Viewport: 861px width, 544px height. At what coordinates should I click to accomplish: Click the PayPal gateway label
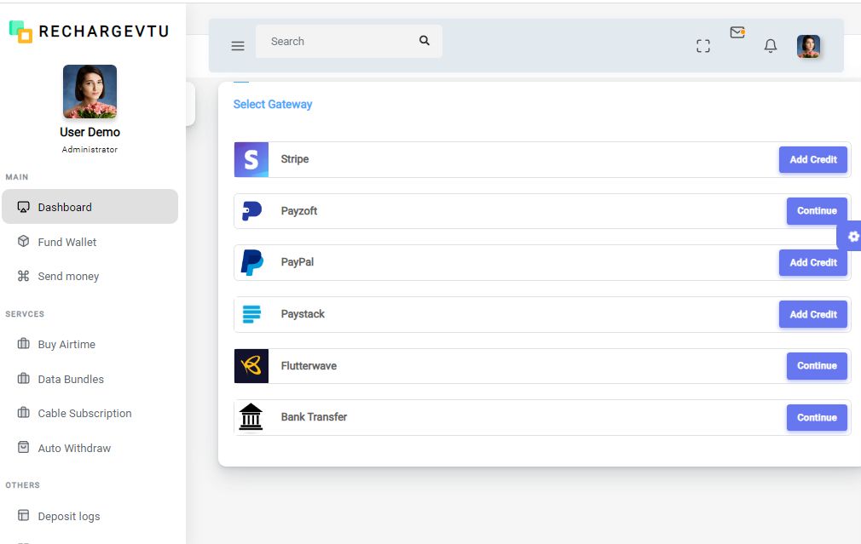pos(297,262)
